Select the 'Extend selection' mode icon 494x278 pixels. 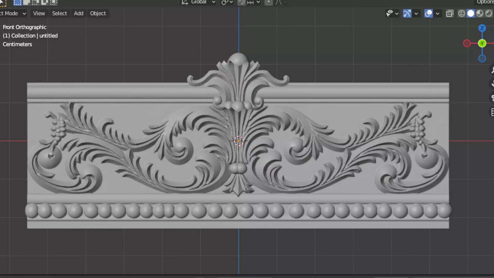(x=27, y=2)
